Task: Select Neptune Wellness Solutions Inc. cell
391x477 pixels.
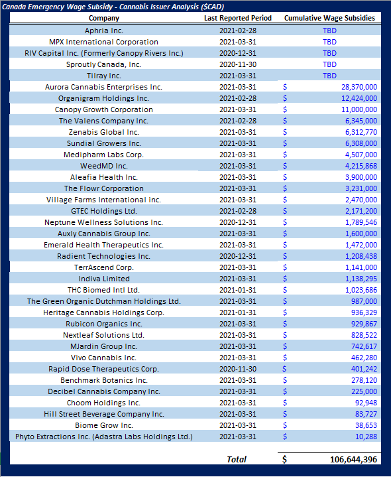Action: [x=104, y=222]
